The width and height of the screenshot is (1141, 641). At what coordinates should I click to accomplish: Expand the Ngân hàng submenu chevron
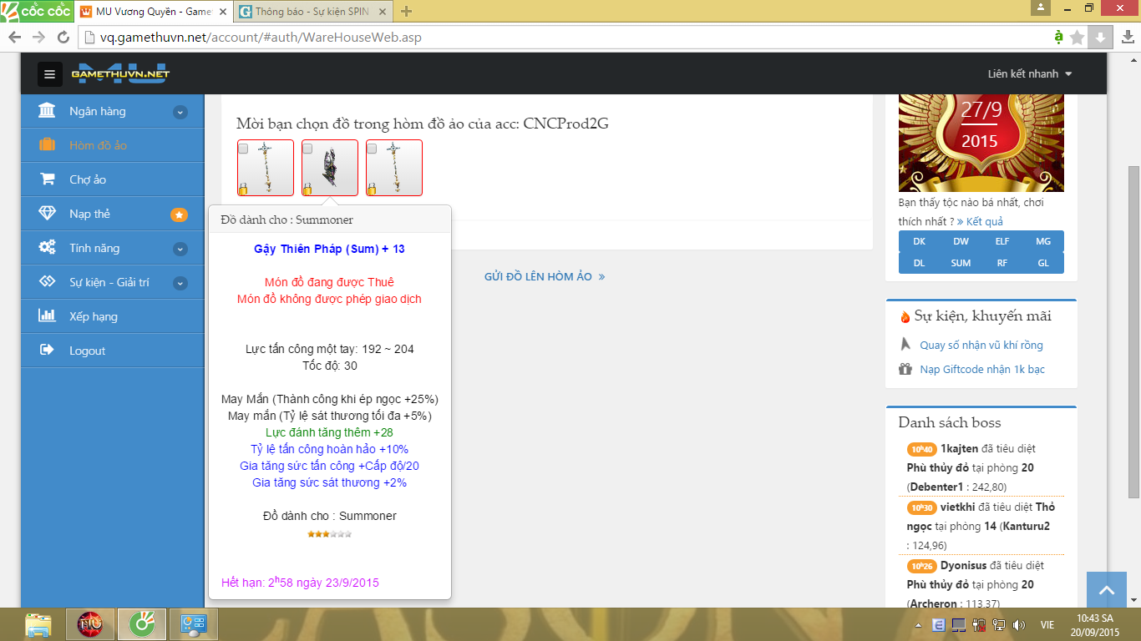180,112
